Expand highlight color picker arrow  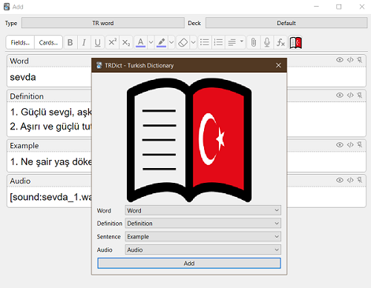pyautogui.click(x=171, y=42)
